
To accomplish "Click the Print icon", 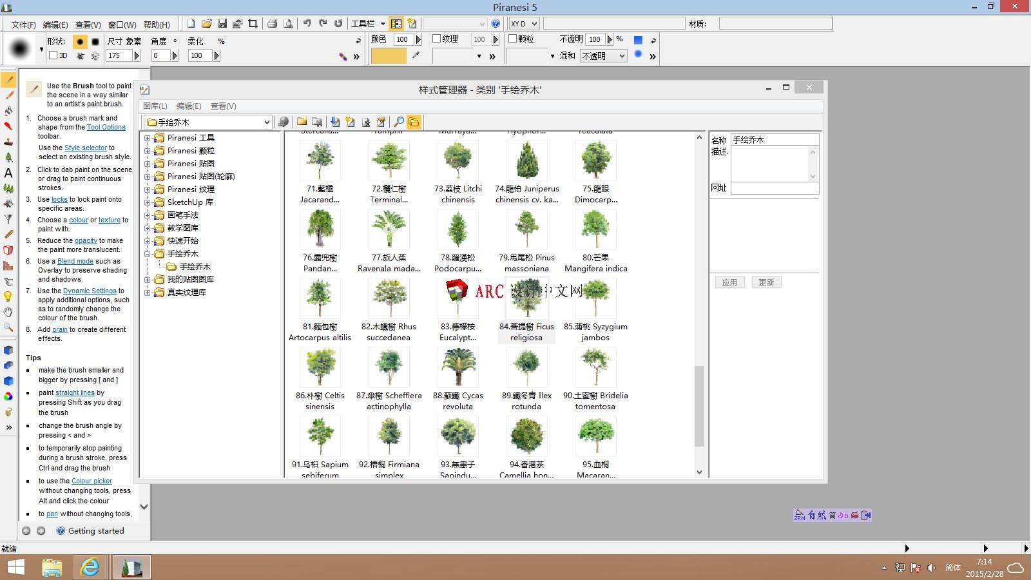I will point(273,23).
